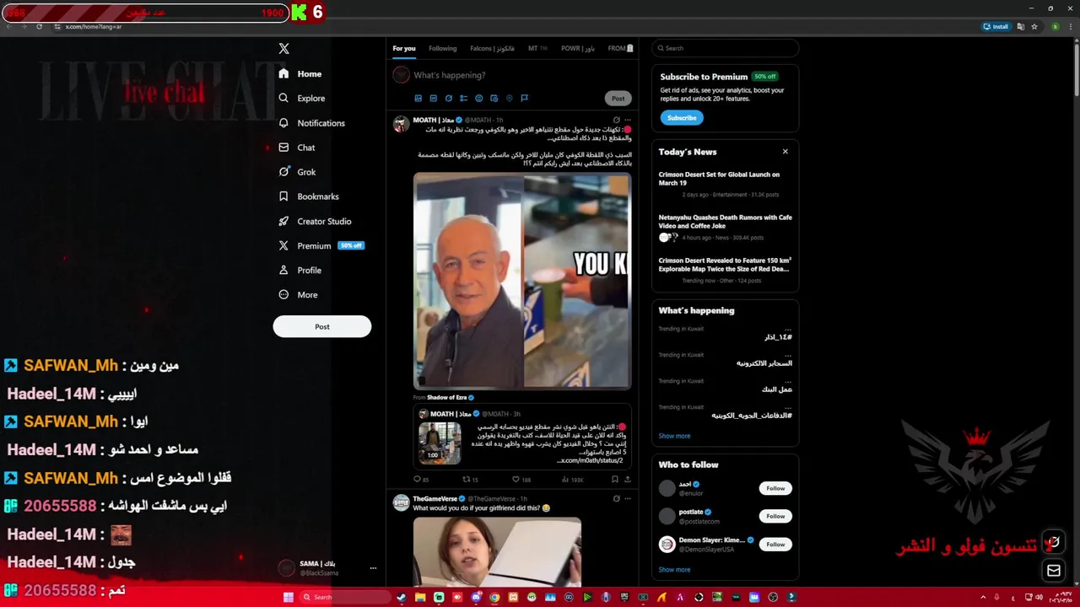Image resolution: width=1080 pixels, height=607 pixels.
Task: Open Premium 50% off sidebar item
Action: (x=321, y=245)
